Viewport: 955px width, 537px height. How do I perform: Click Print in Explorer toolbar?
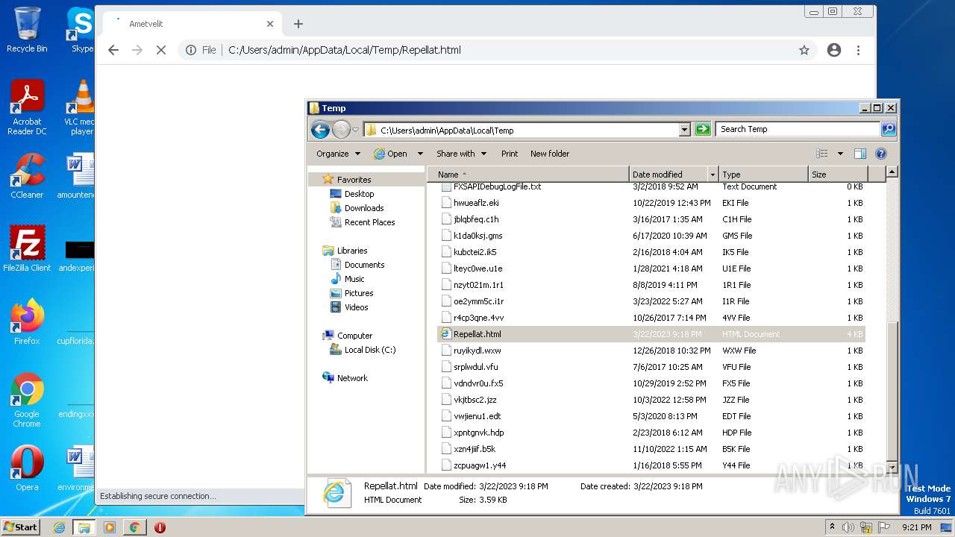(x=510, y=154)
